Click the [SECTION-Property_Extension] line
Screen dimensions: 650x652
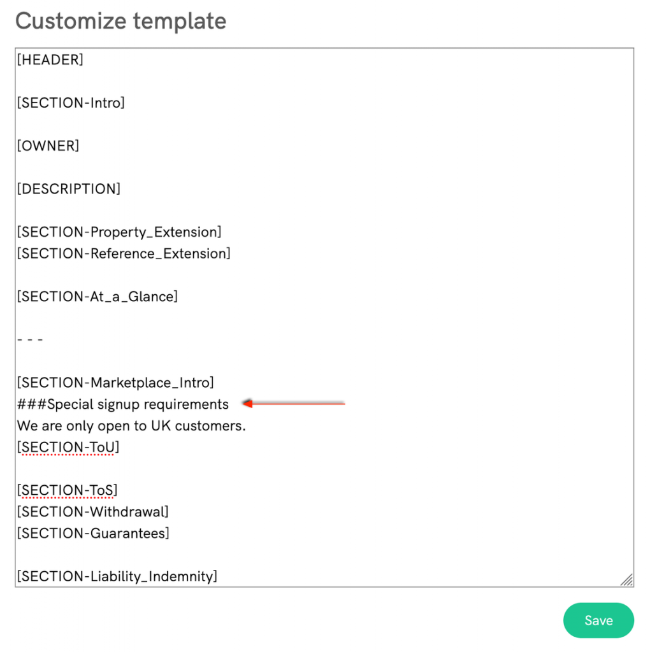point(119,232)
